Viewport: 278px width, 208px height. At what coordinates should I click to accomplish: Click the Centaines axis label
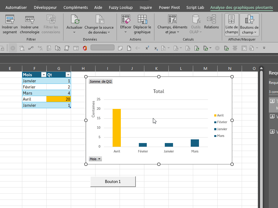93,109
